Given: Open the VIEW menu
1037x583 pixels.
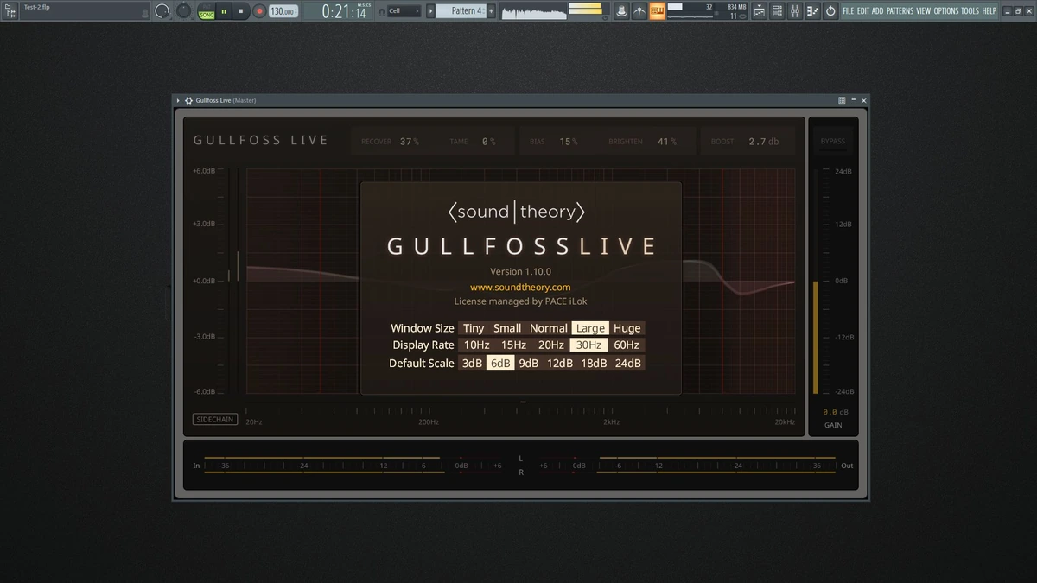Looking at the screenshot, I should (x=924, y=11).
